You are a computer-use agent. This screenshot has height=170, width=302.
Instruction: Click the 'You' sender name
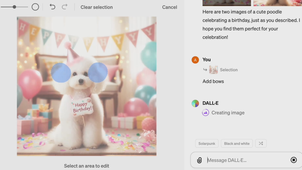click(207, 60)
